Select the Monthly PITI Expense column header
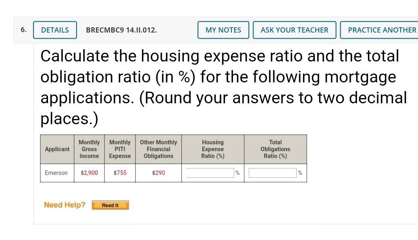 (120, 149)
